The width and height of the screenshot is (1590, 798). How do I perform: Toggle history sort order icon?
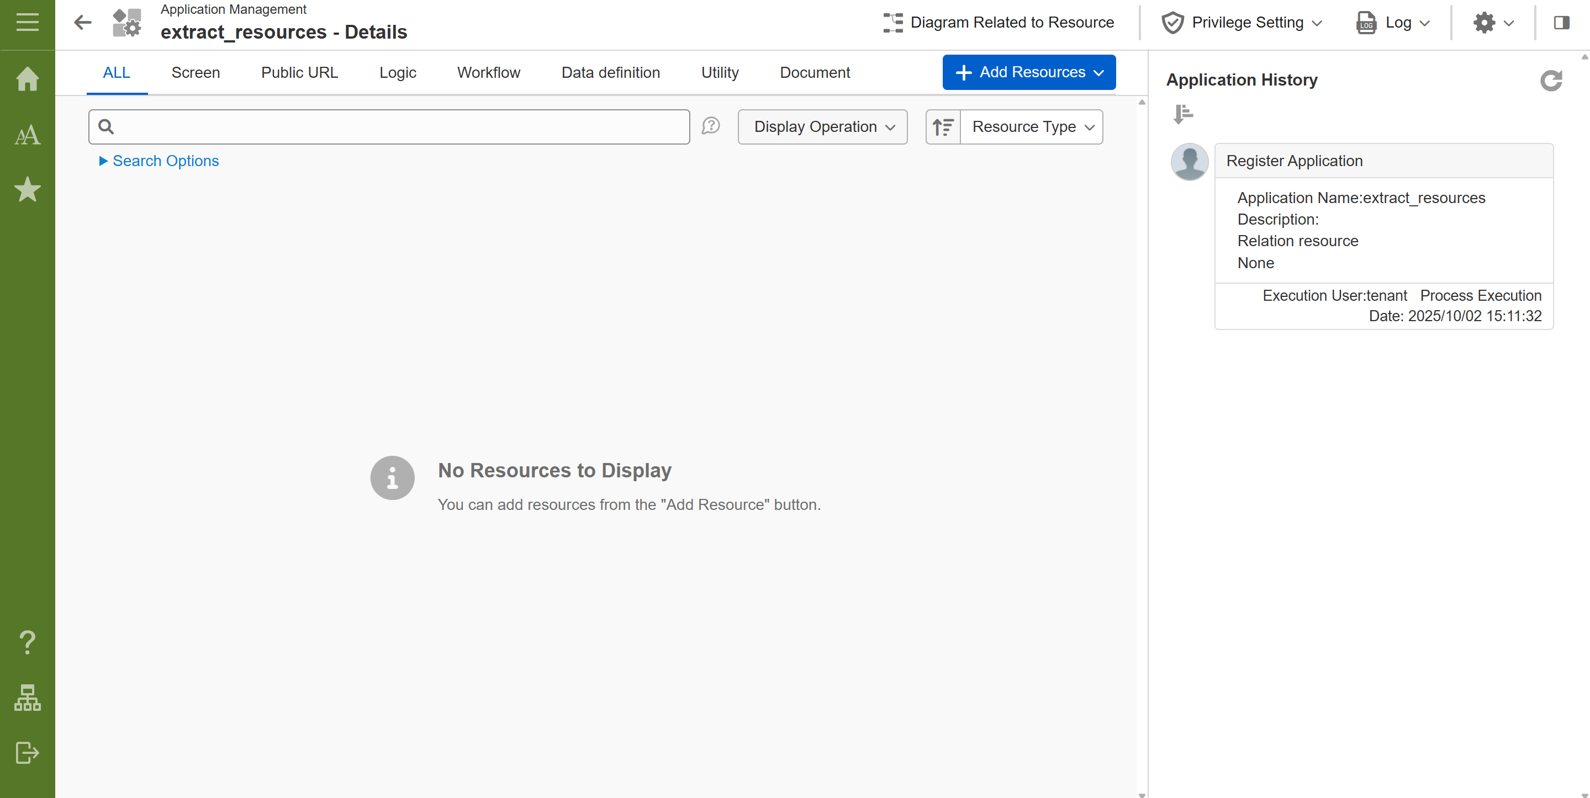[1182, 114]
